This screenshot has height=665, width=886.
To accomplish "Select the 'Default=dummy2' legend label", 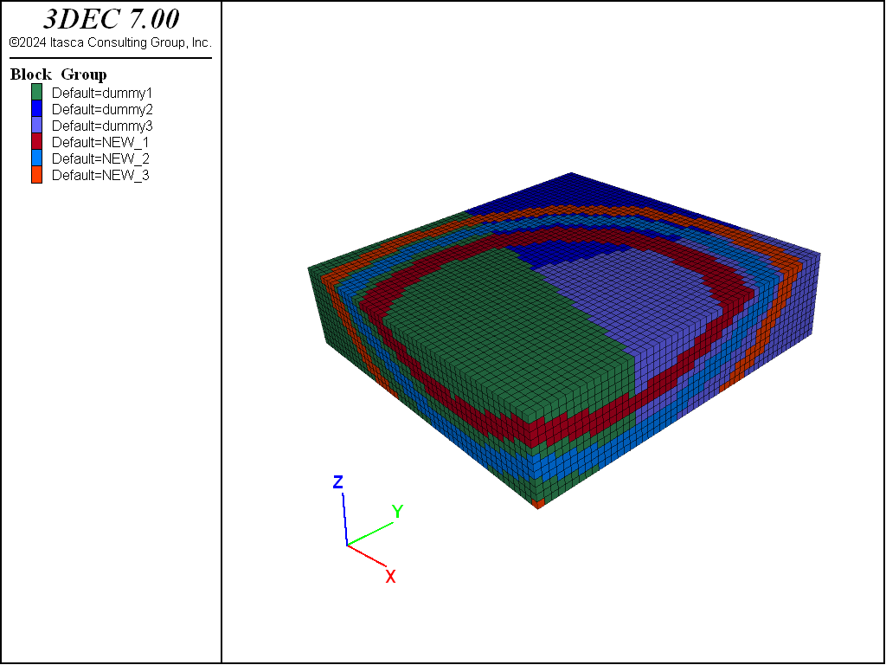I will (102, 110).
